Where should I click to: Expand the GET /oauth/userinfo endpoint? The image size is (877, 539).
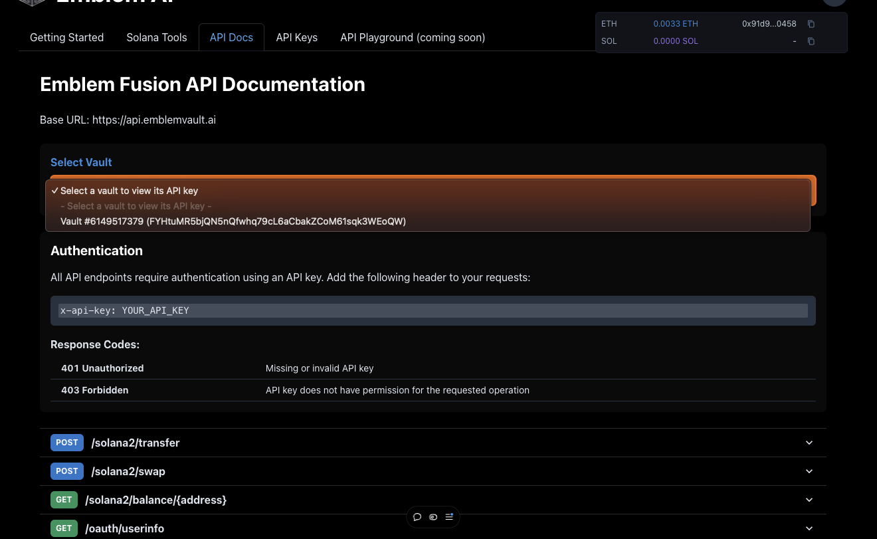[433, 528]
